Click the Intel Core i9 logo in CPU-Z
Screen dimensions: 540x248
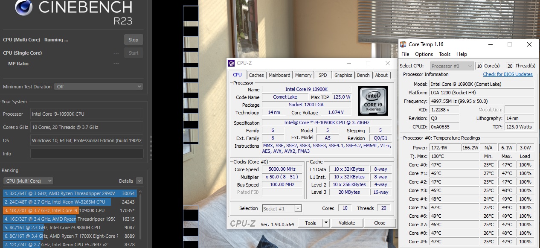click(373, 101)
